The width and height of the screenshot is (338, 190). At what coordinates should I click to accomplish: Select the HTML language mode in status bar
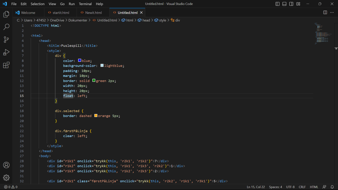(x=314, y=187)
